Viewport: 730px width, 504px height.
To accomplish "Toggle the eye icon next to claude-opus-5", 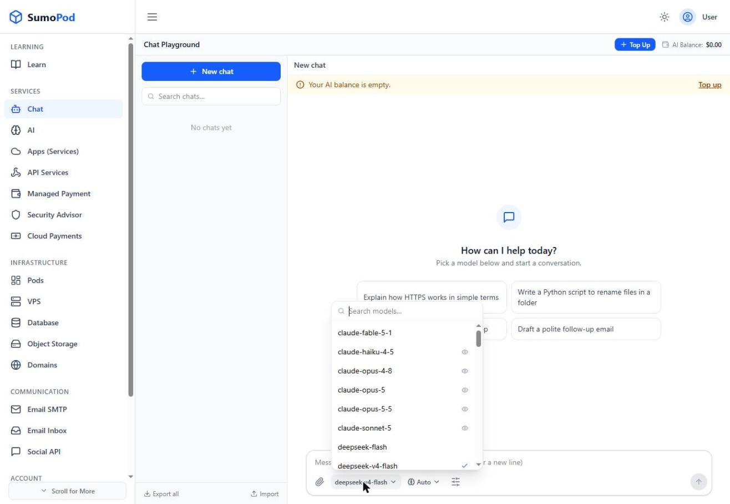I will (465, 390).
